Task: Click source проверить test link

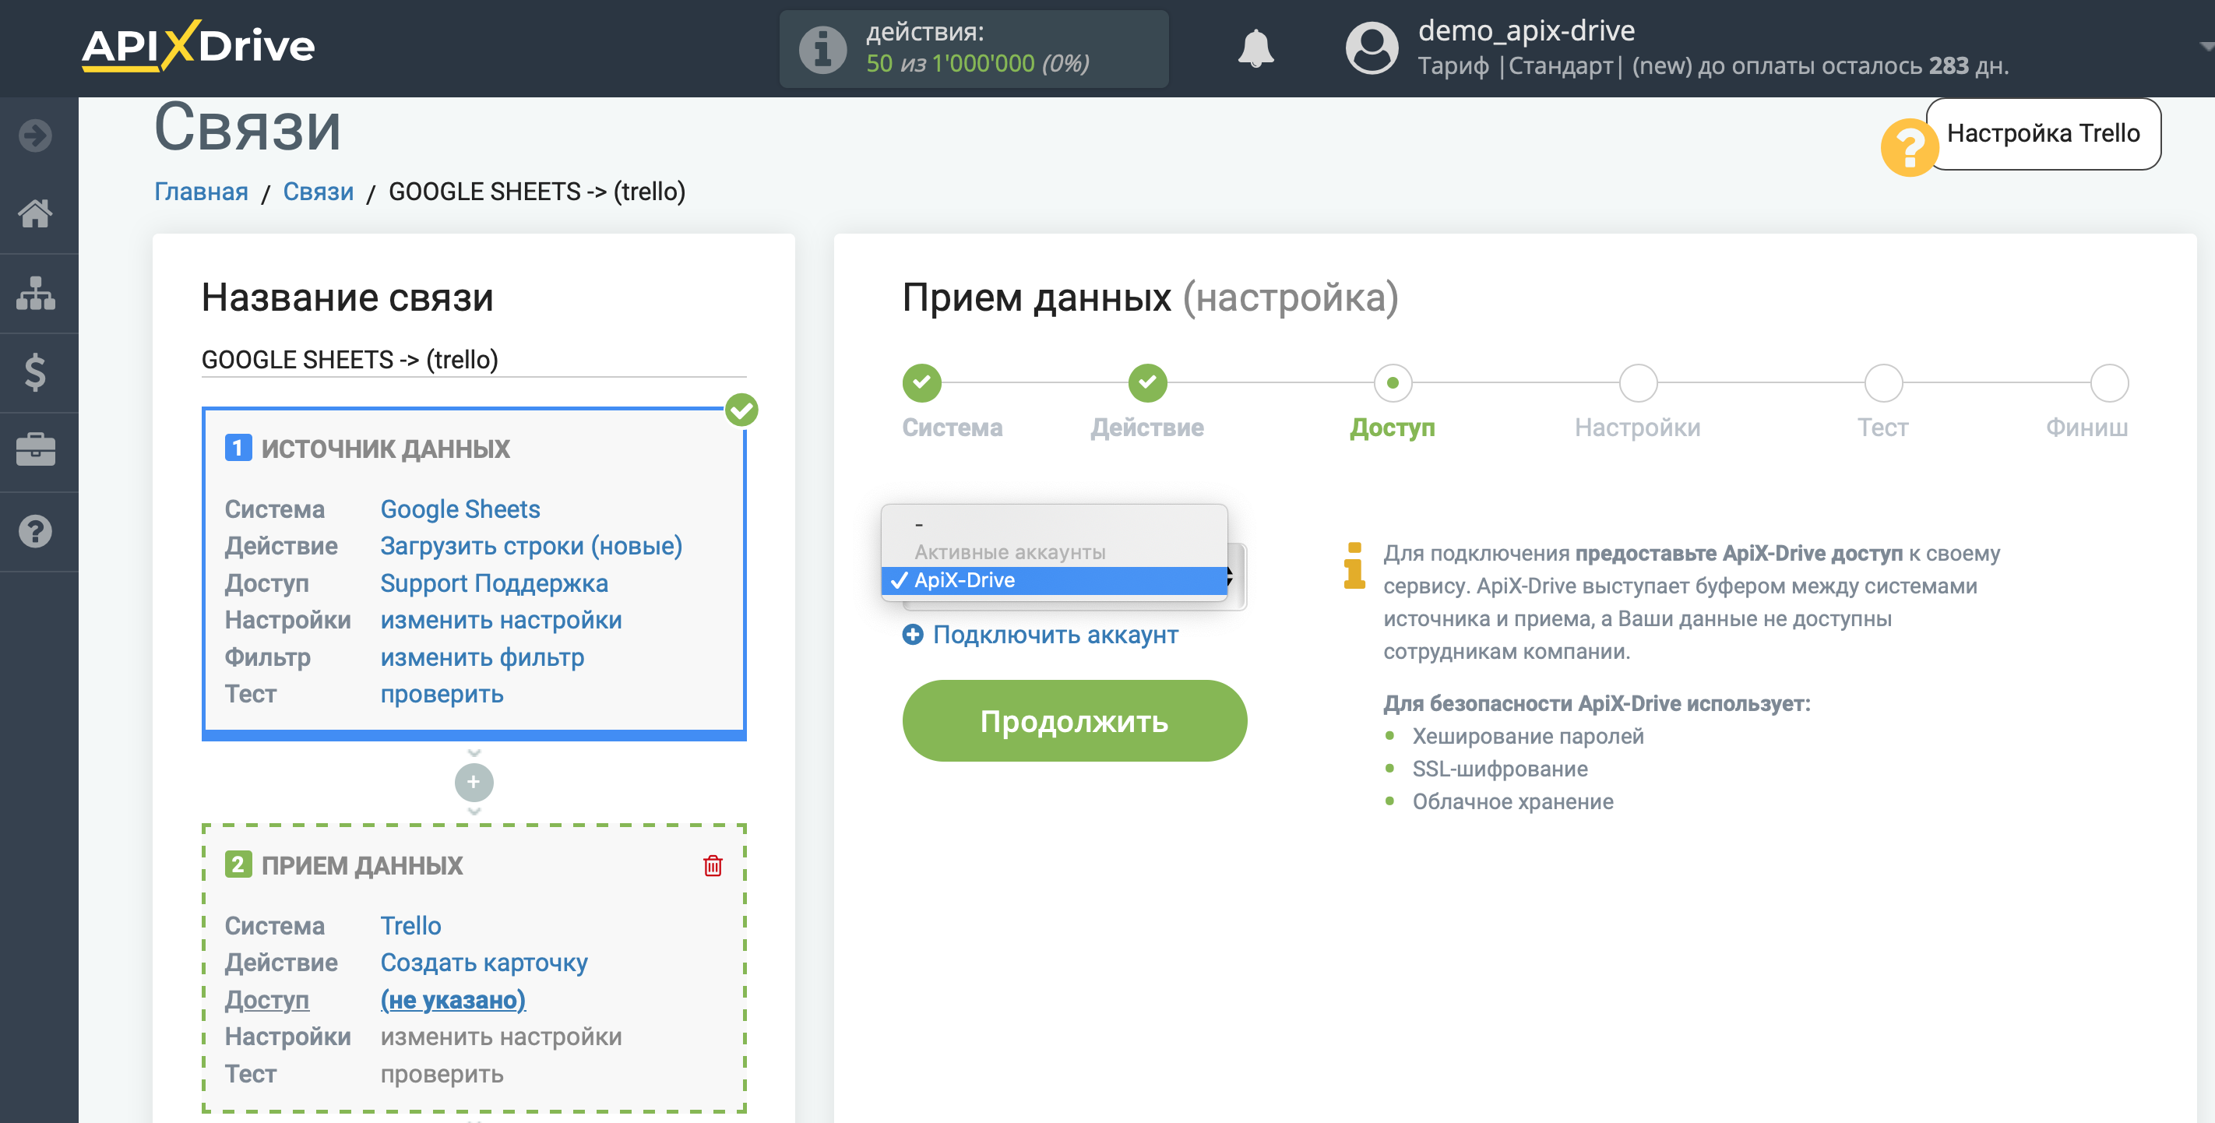Action: tap(441, 694)
